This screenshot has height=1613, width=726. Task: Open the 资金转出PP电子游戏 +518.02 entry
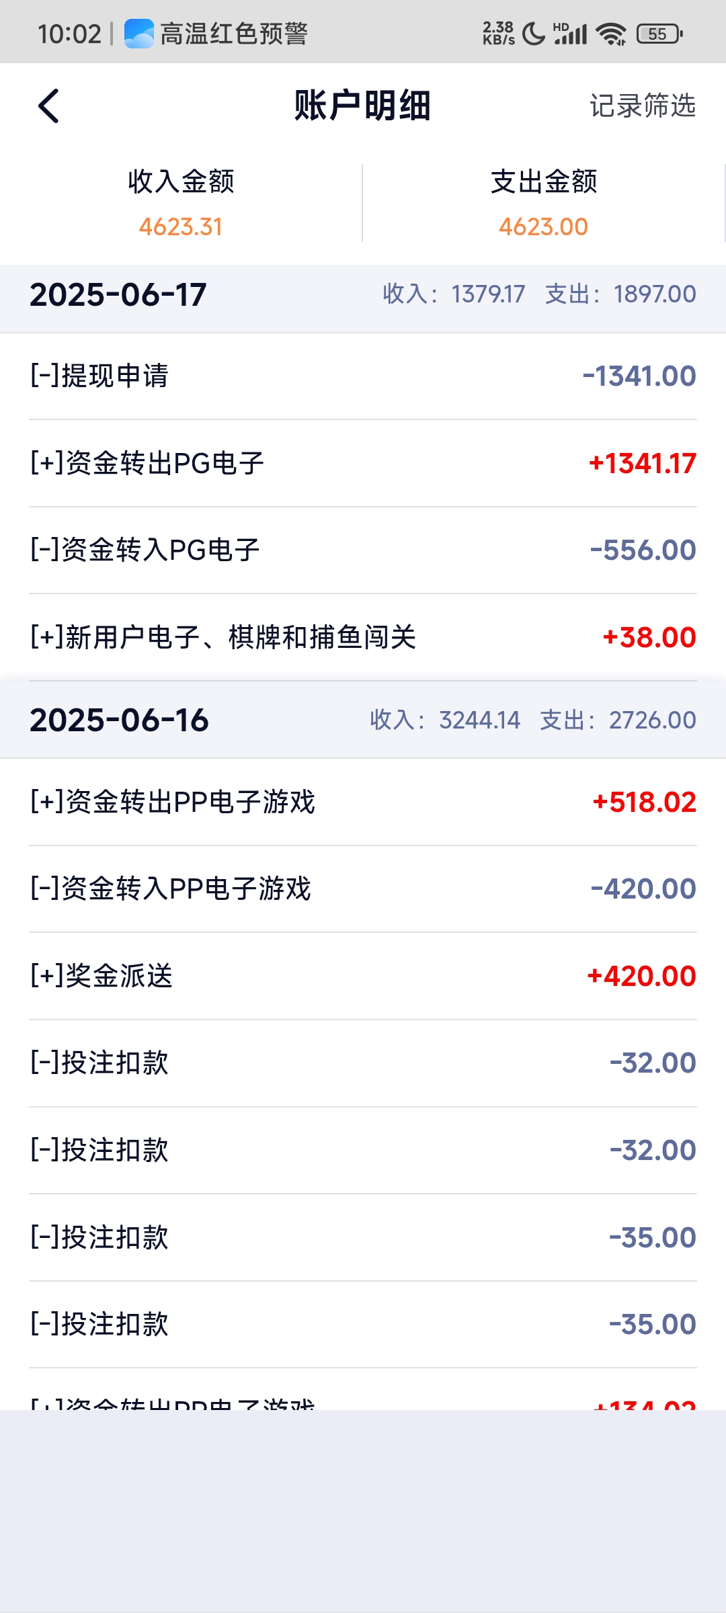(363, 802)
